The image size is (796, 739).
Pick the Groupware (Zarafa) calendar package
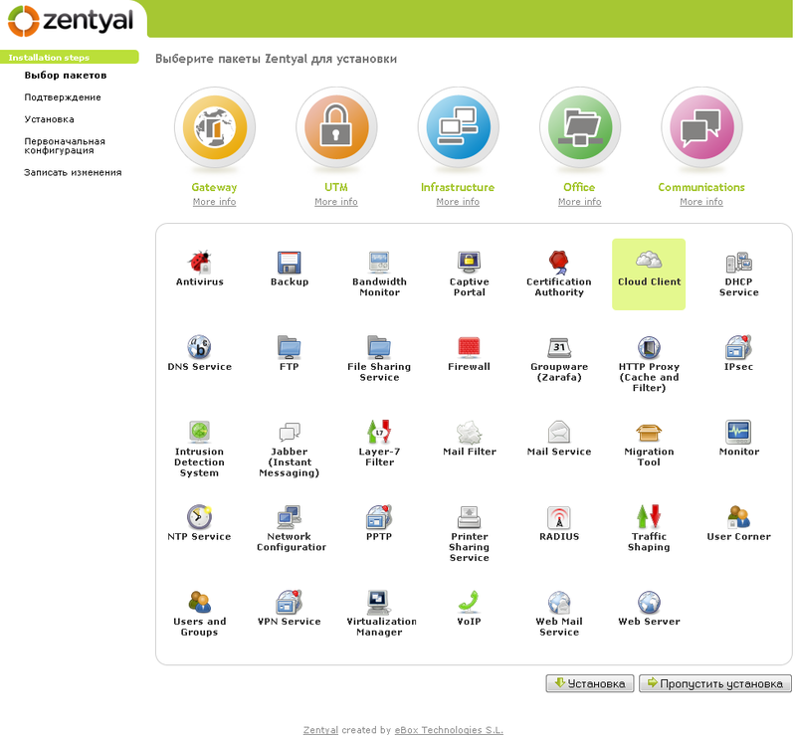pyautogui.click(x=559, y=359)
